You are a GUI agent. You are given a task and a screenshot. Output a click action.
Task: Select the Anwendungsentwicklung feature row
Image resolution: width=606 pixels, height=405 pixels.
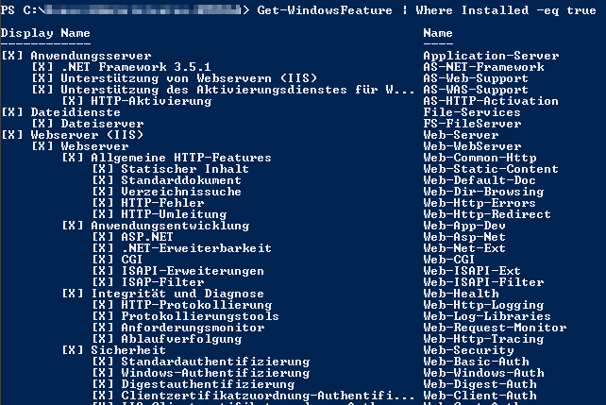point(170,226)
